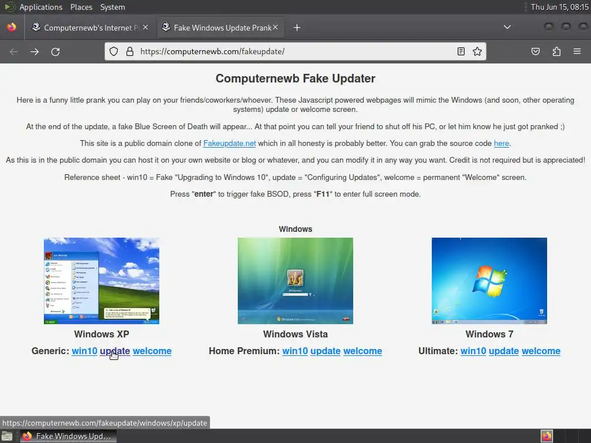This screenshot has width=591, height=443.
Task: Click the Computerneweb Fake Updater heading
Action: [x=295, y=78]
